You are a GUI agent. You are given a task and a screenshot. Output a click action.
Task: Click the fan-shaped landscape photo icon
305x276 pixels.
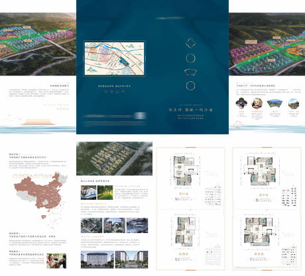tap(275, 103)
